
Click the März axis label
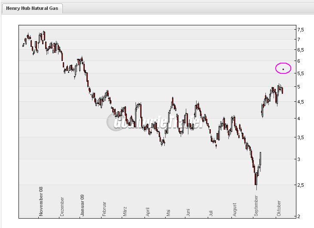(125, 211)
